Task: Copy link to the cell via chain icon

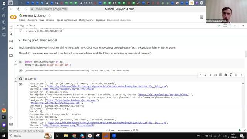Action: (215, 75)
